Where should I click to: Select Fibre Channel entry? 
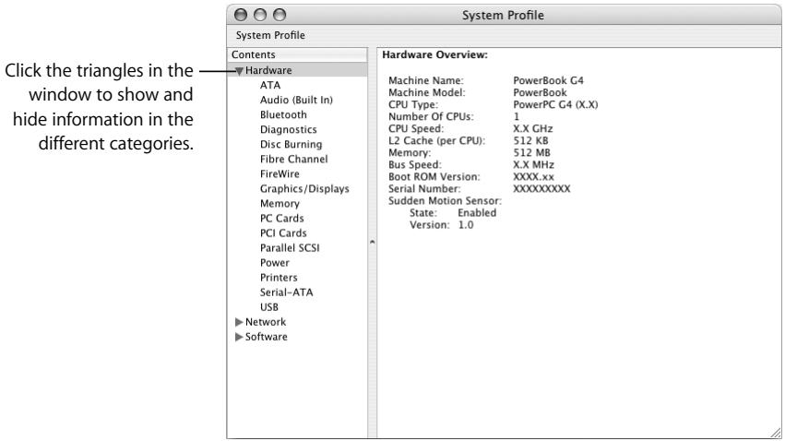pos(294,160)
